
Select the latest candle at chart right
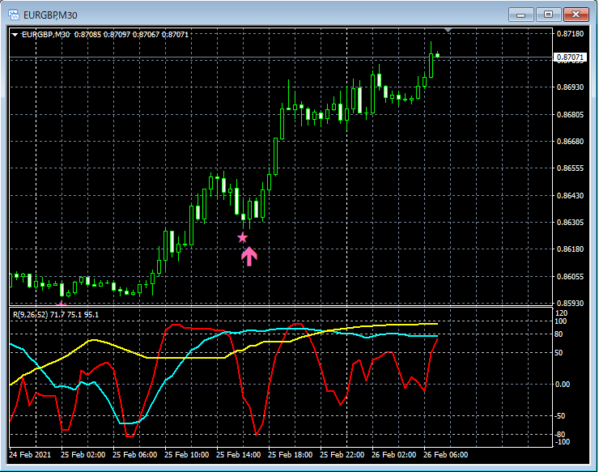437,55
